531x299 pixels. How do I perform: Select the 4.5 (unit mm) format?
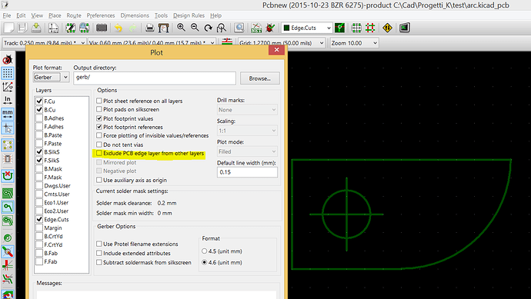(x=204, y=251)
